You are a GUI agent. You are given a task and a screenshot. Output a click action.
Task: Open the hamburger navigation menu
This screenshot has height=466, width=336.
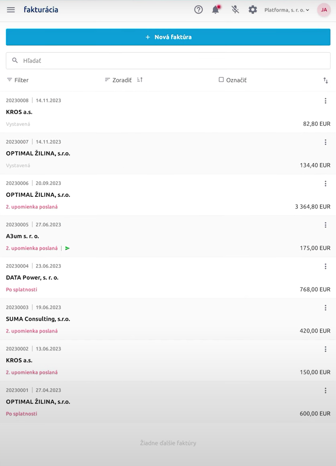(11, 10)
